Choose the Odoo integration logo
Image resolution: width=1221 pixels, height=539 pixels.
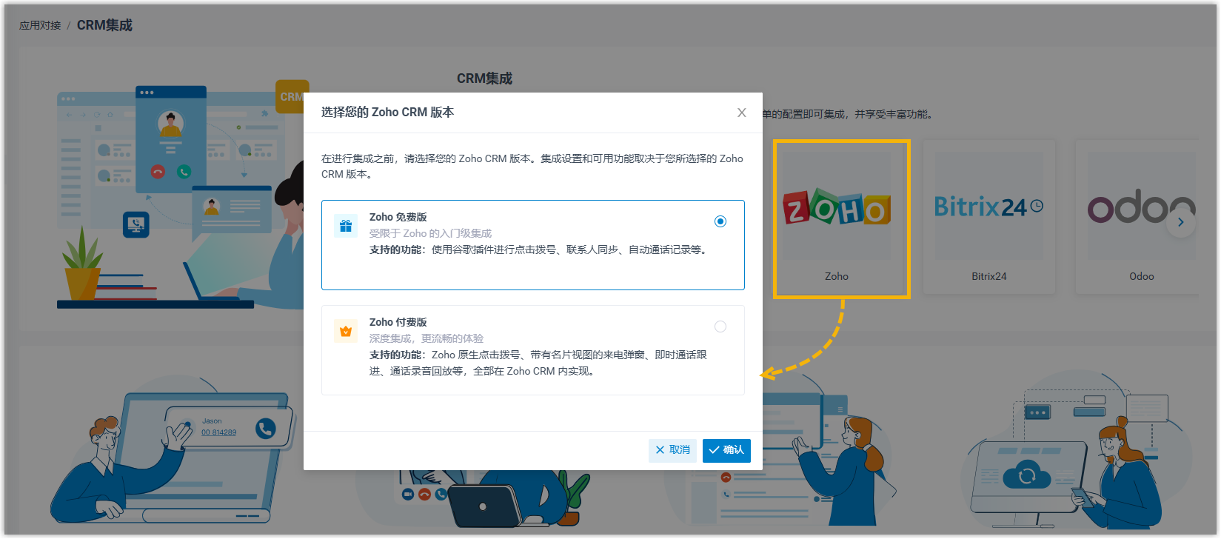[1140, 209]
